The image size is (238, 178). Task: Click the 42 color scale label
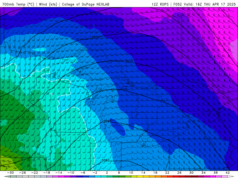pyautogui.click(x=228, y=173)
